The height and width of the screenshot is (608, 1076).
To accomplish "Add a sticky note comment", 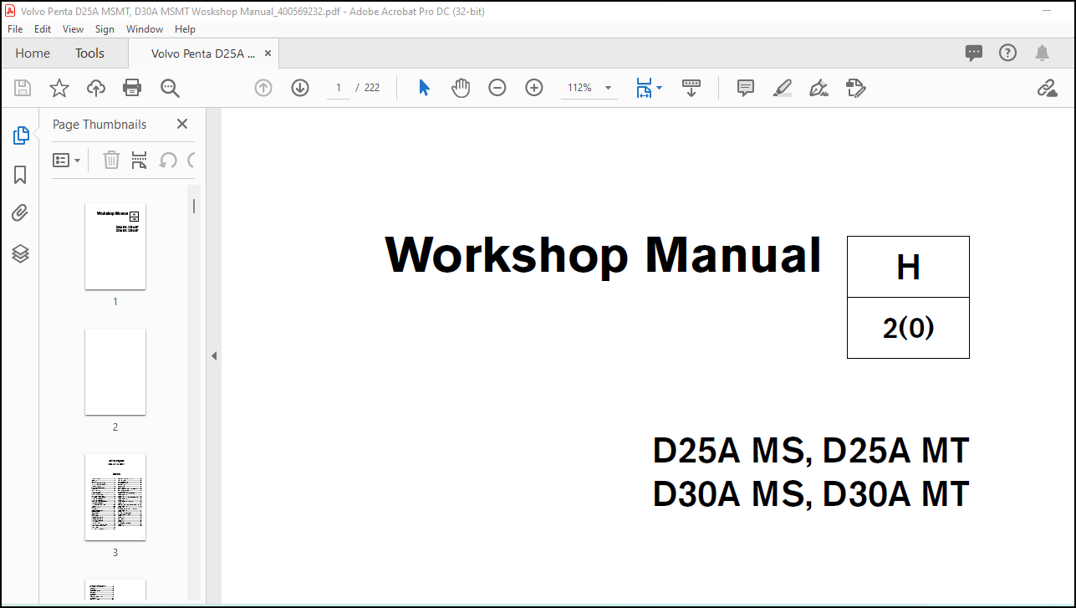I will click(746, 88).
